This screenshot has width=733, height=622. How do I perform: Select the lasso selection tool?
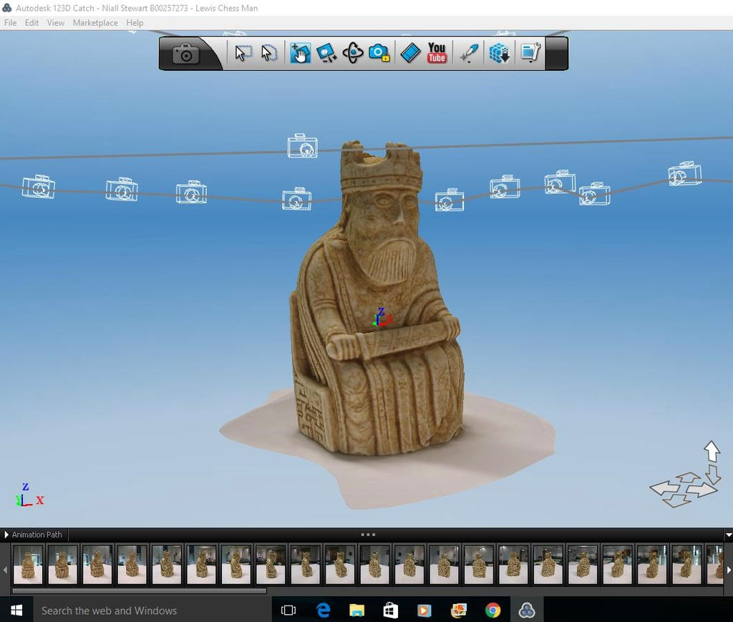(269, 52)
